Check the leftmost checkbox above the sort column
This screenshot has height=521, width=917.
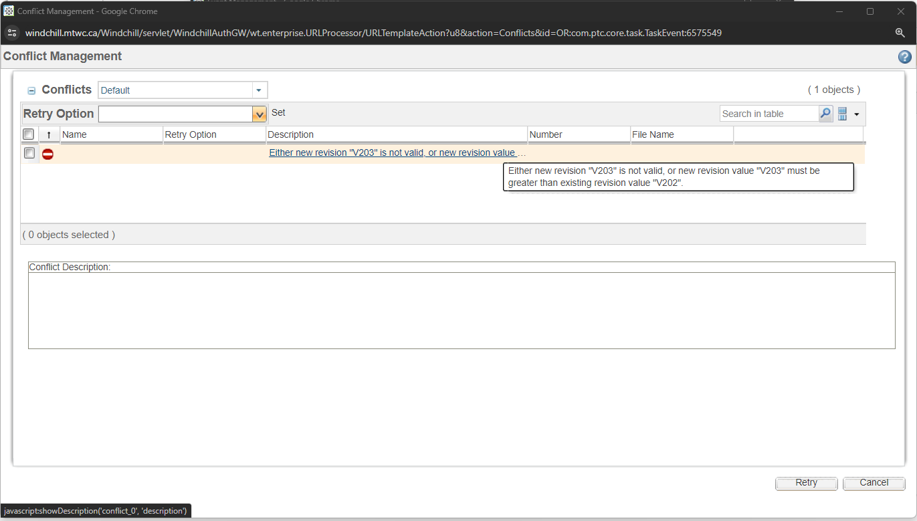[x=28, y=134]
